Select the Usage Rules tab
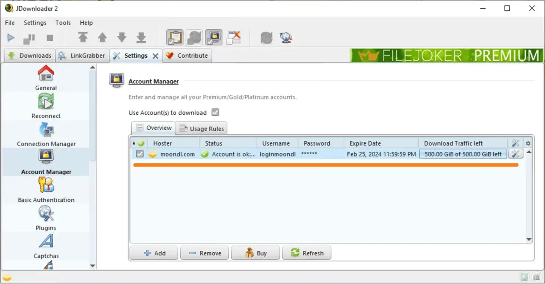The image size is (545, 284). pos(201,128)
